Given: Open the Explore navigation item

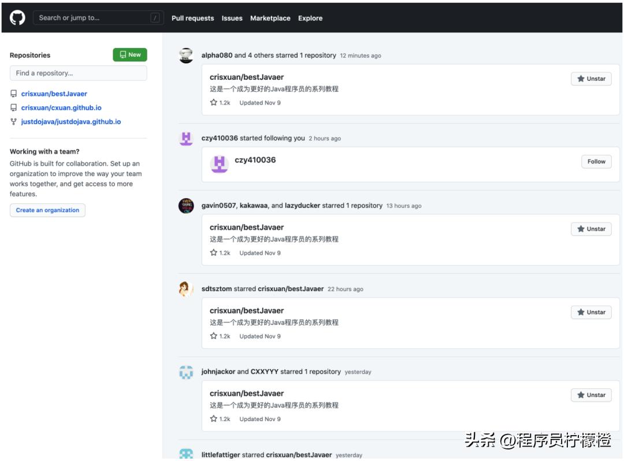Looking at the screenshot, I should pos(310,18).
